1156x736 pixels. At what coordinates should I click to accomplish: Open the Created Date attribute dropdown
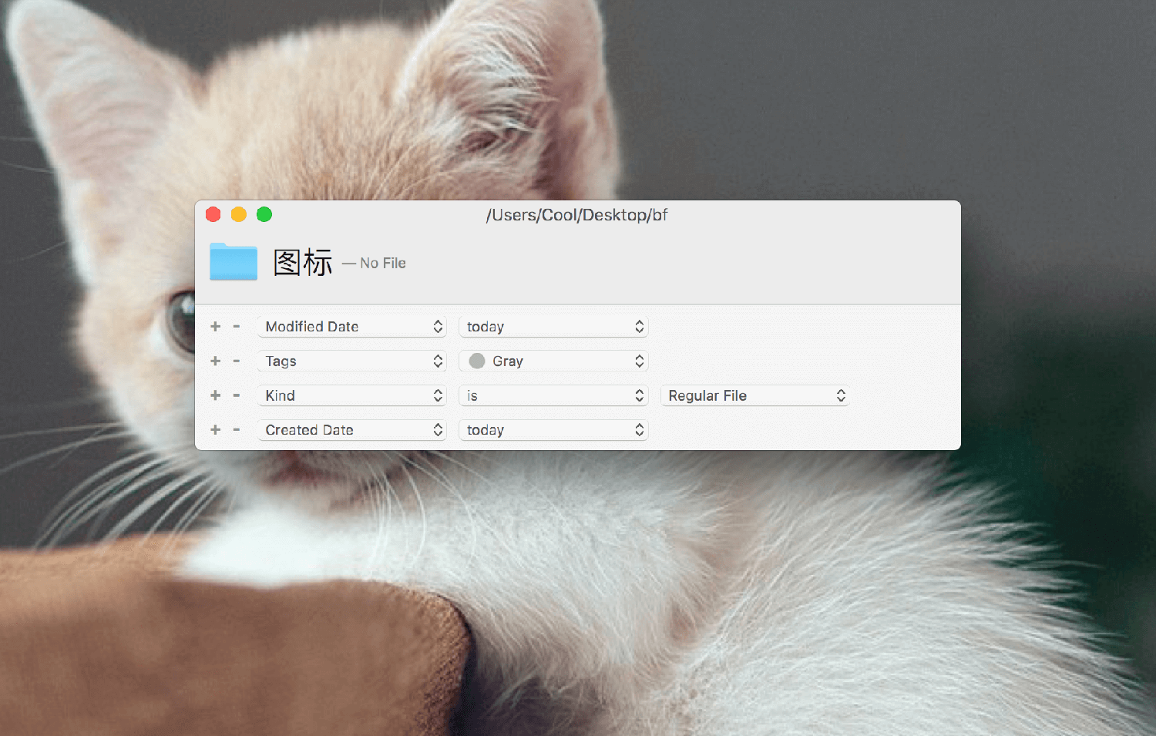click(x=352, y=430)
